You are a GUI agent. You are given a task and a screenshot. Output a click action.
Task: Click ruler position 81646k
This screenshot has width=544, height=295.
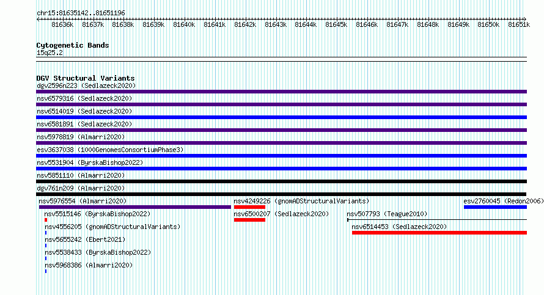[x=367, y=24]
